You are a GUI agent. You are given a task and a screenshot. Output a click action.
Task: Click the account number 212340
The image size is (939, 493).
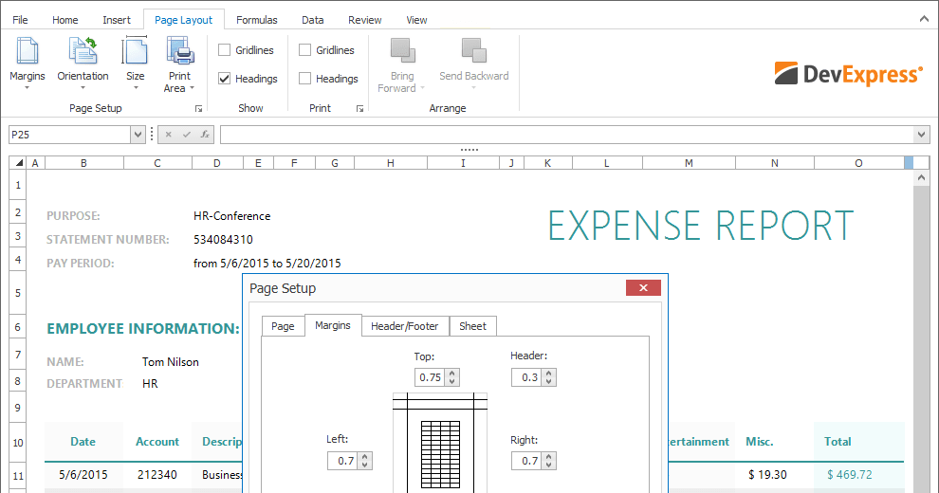pyautogui.click(x=156, y=474)
